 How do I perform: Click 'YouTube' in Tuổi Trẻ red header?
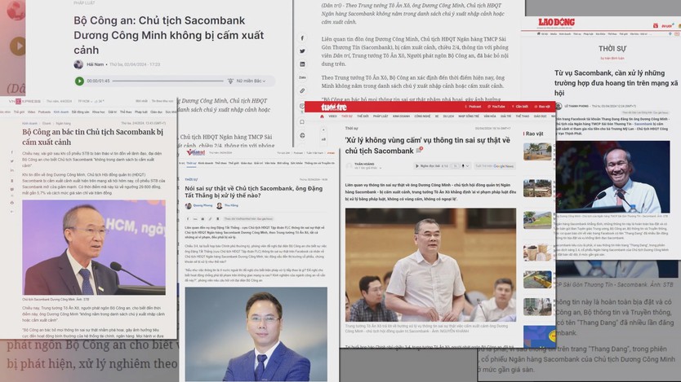[496, 107]
